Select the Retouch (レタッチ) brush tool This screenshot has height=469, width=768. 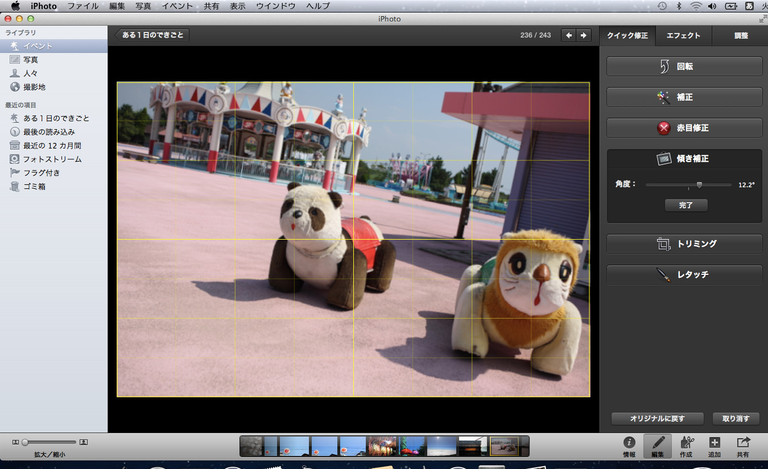(663, 275)
